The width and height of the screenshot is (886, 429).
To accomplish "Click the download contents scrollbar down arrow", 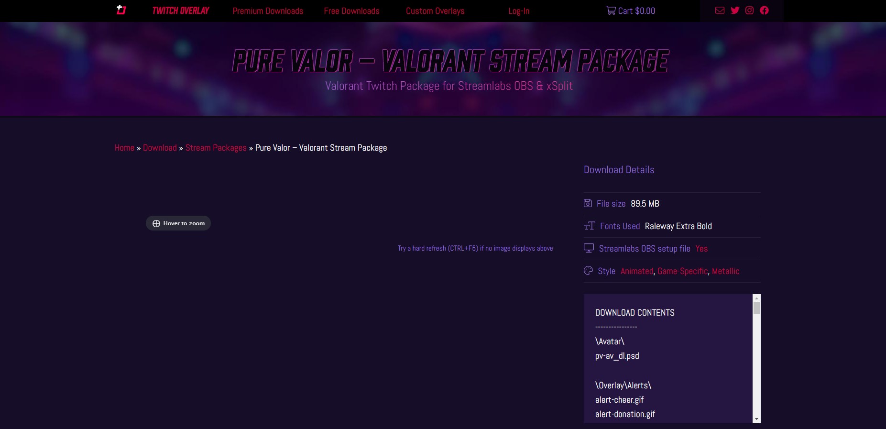I will click(x=756, y=419).
